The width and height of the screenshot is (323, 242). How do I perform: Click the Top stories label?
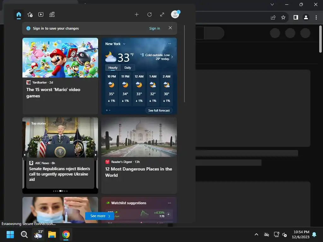tap(38, 123)
